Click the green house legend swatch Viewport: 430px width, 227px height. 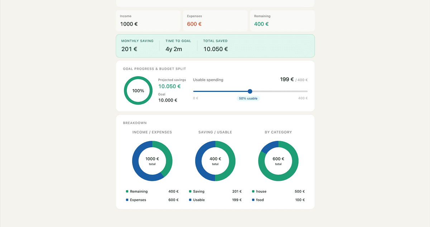click(x=253, y=191)
